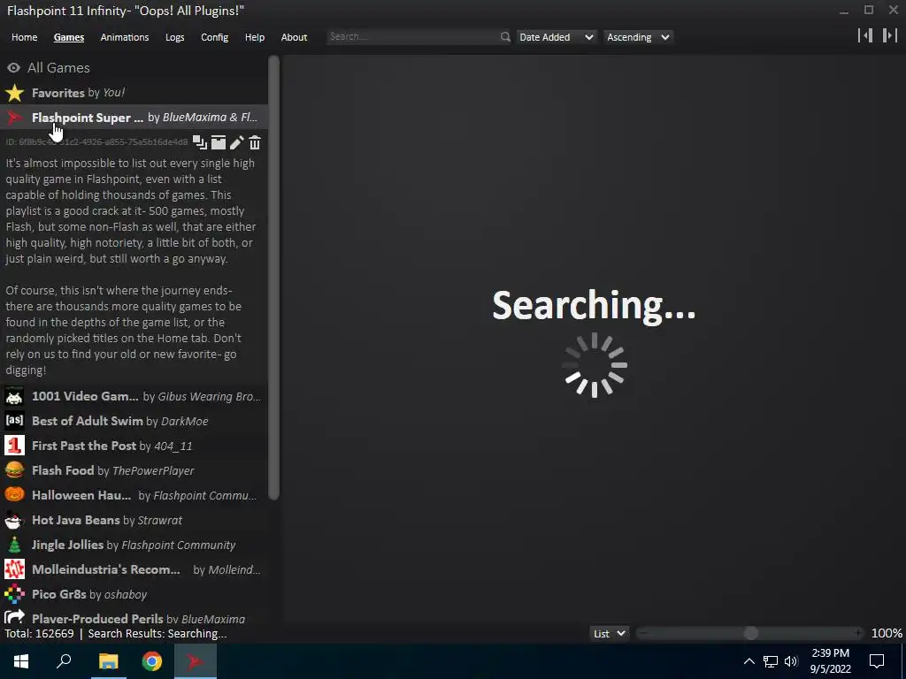Click the 1001 Video Games invader icon

[x=14, y=396]
